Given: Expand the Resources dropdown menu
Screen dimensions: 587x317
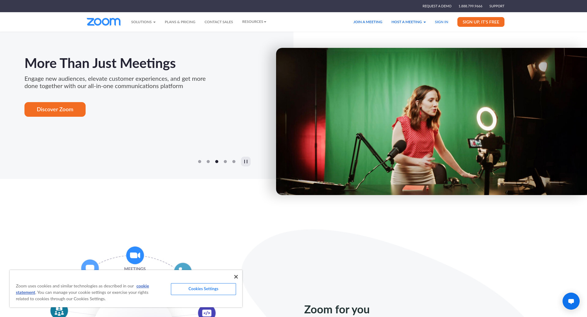Looking at the screenshot, I should pyautogui.click(x=254, y=22).
